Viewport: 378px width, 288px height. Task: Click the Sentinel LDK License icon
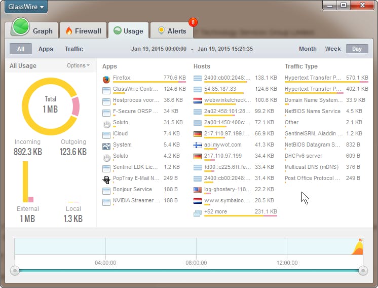click(x=106, y=169)
